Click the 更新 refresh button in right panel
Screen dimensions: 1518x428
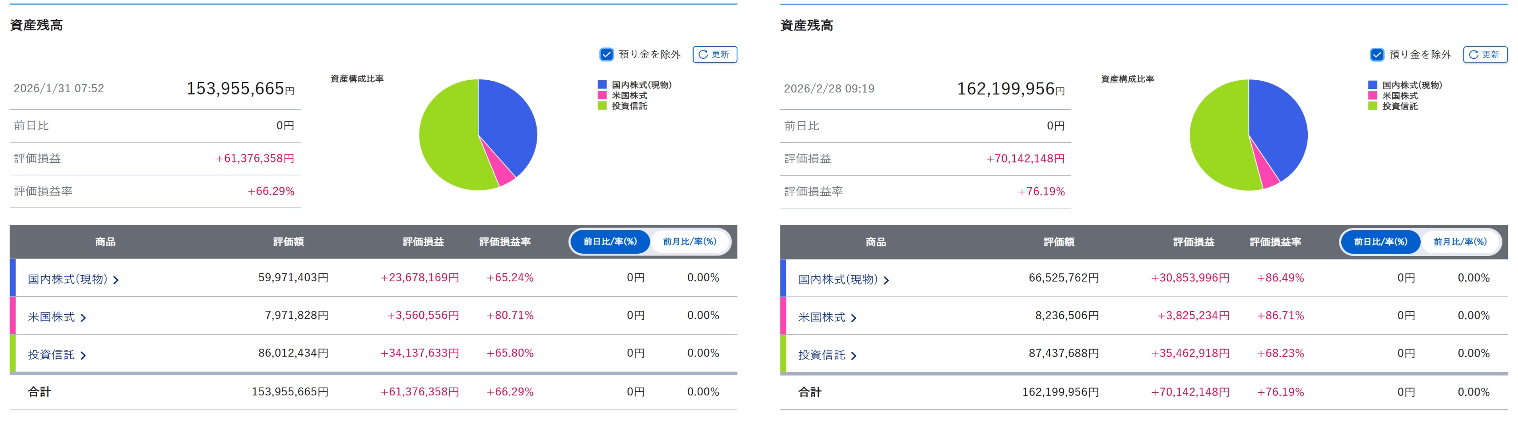[1484, 55]
